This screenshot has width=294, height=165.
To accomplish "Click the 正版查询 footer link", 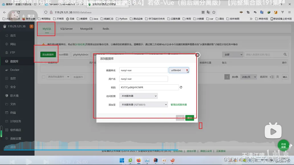I will pyautogui.click(x=221, y=151).
